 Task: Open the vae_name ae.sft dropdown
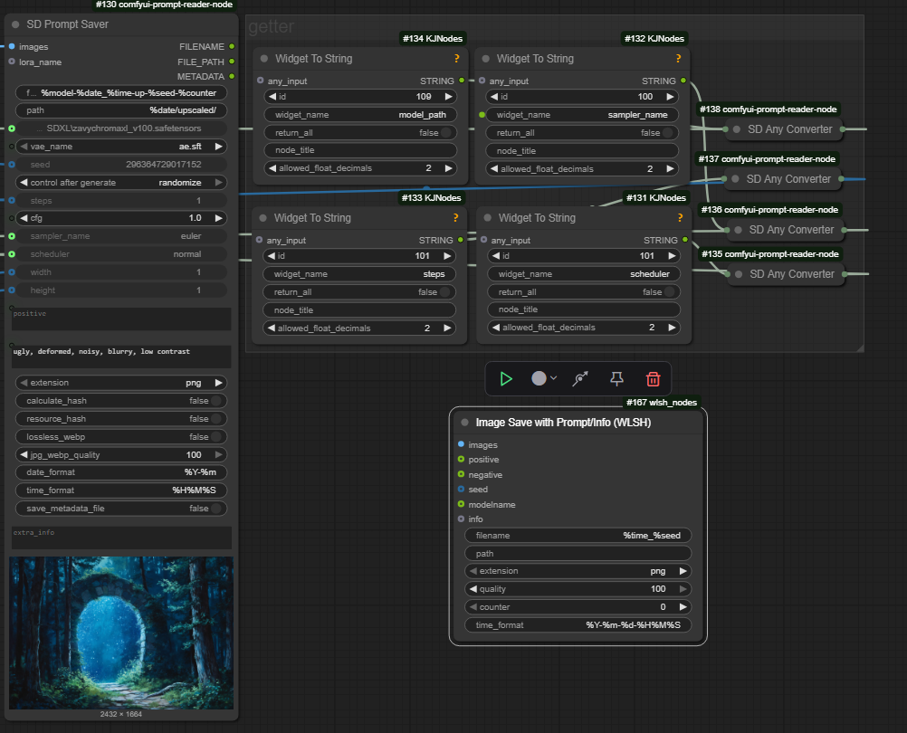[x=121, y=147]
